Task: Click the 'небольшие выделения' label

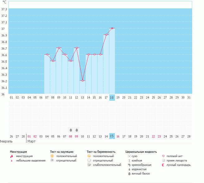Action: (x=31, y=161)
